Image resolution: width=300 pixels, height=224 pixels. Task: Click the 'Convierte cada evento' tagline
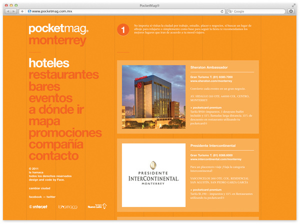pyautogui.click(x=217, y=89)
